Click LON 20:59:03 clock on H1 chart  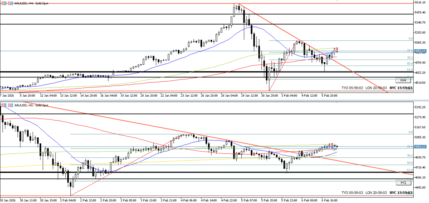tap(376, 193)
